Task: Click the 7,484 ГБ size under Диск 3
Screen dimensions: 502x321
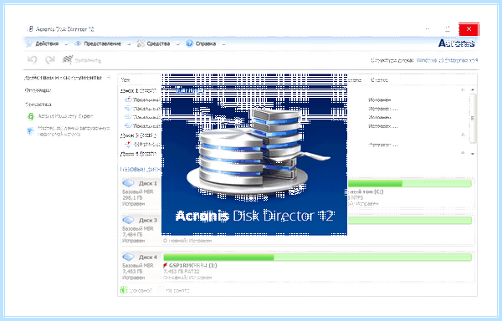Action: (x=132, y=235)
